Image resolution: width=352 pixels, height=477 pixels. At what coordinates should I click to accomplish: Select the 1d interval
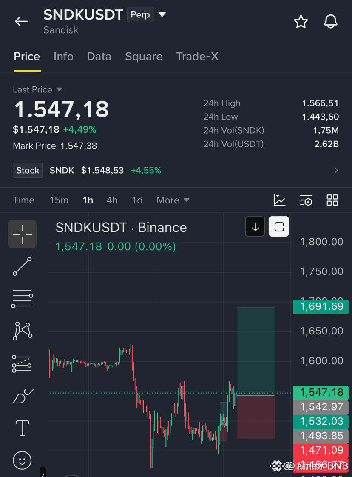[137, 200]
